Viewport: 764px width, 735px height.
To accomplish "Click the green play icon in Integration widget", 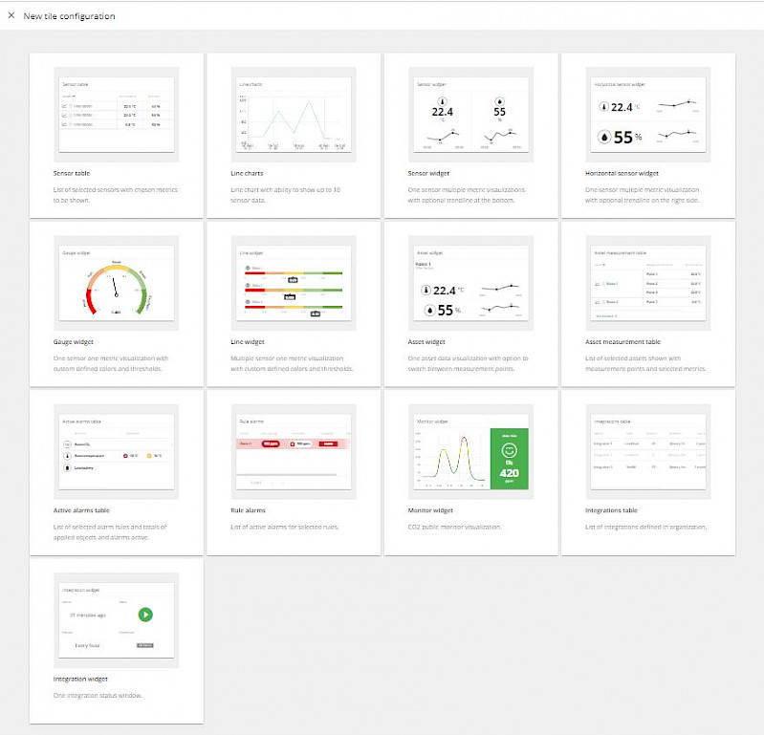I will (145, 615).
